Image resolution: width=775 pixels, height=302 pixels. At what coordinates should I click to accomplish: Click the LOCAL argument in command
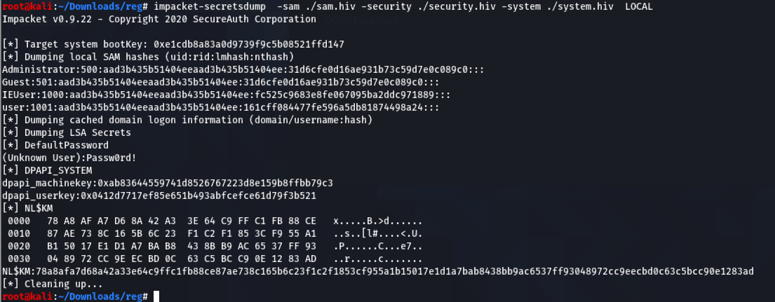click(638, 6)
